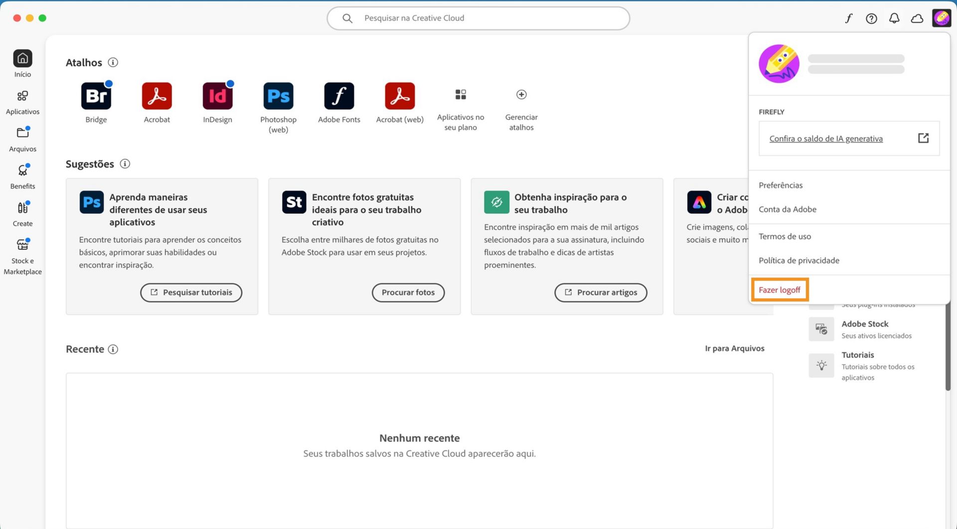
Task: Launch the Acrobat shortcut
Action: pyautogui.click(x=157, y=96)
